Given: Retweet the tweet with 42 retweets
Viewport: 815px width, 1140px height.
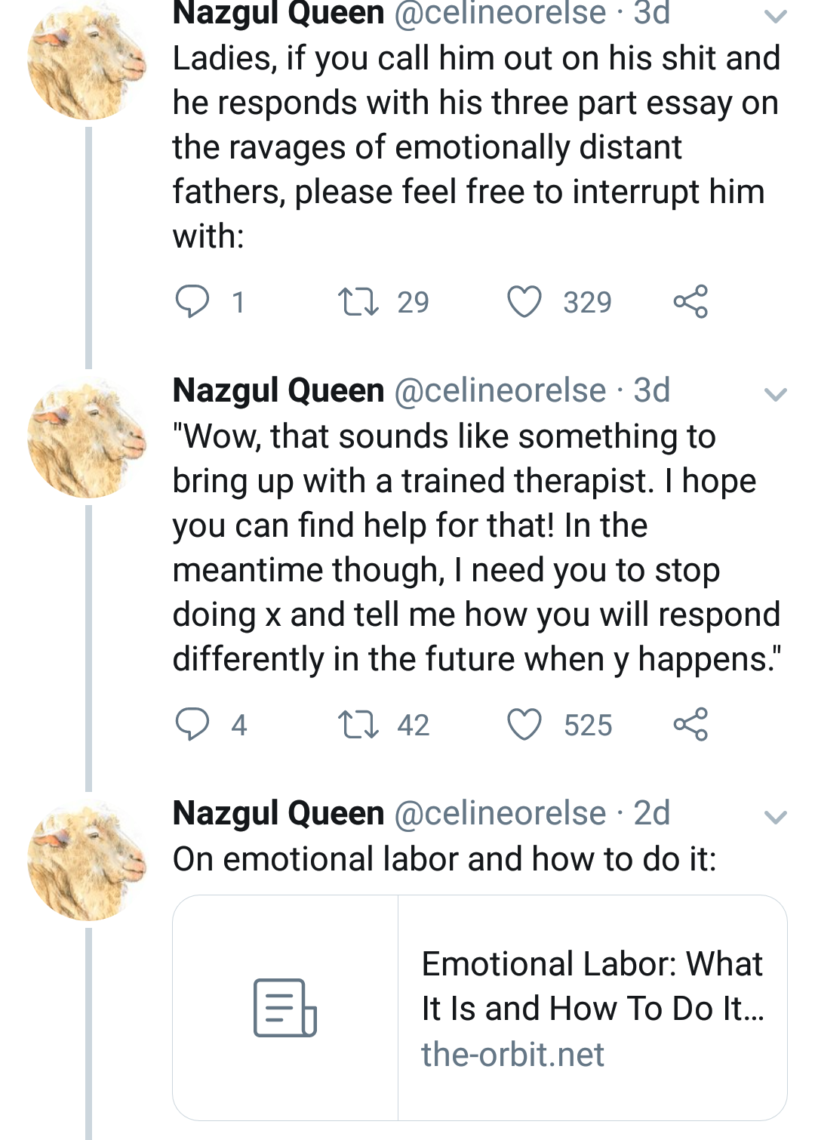Looking at the screenshot, I should [x=358, y=724].
